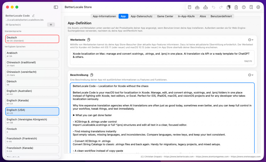Select Deutsch standard language entry
Screen dimensions: 266x162
click(32, 39)
